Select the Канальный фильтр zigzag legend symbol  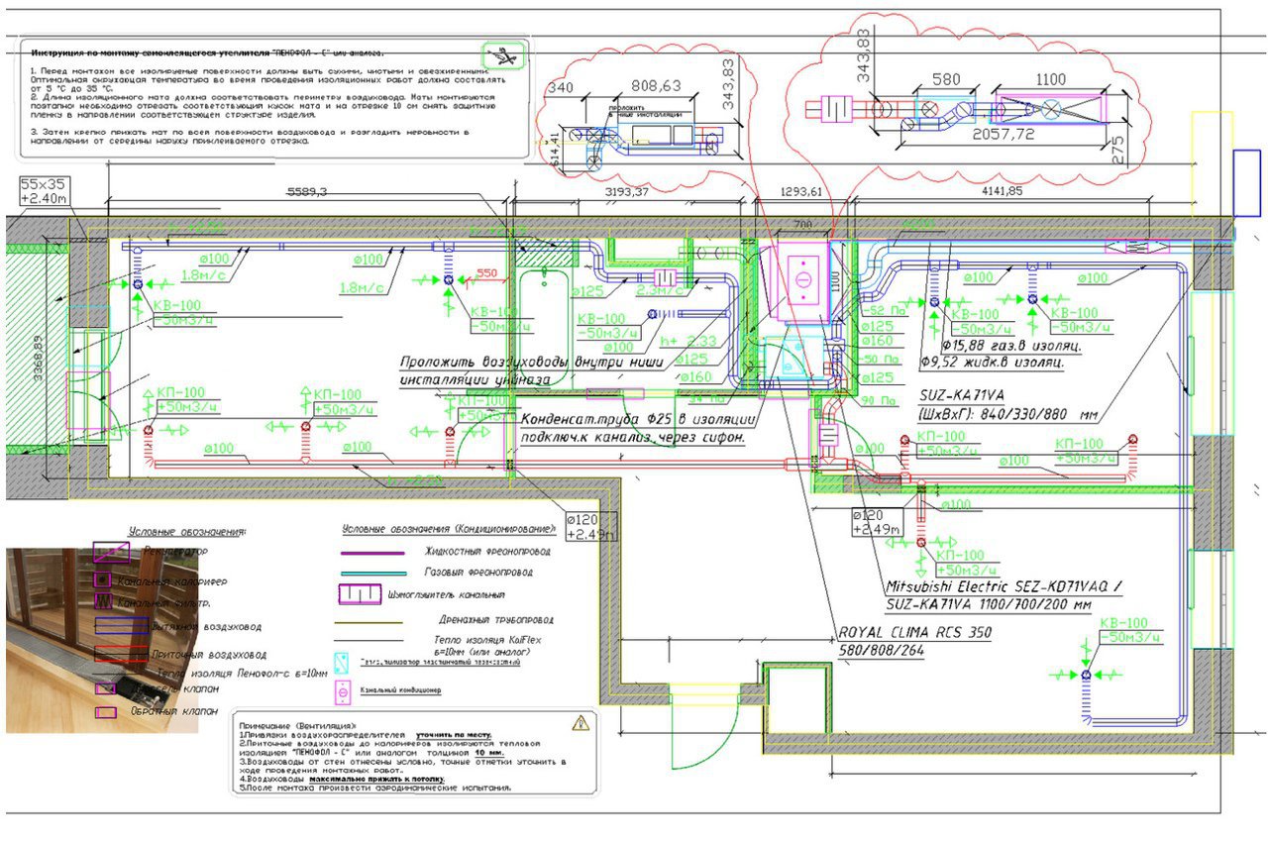tap(103, 600)
